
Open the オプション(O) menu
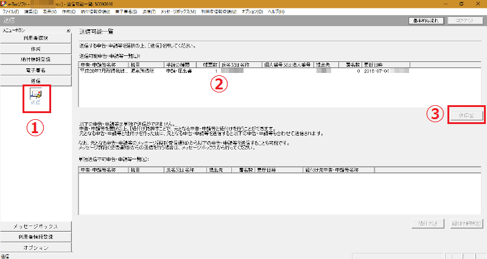[252, 12]
